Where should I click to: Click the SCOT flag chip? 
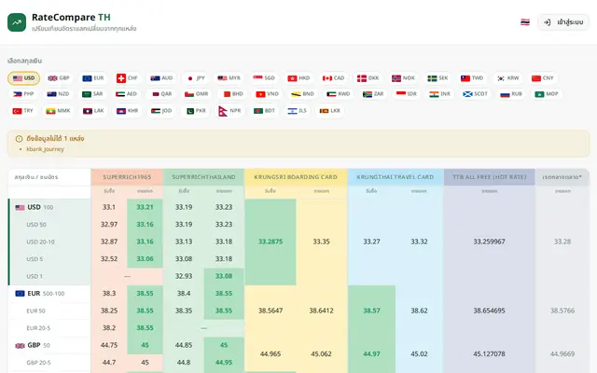tap(475, 94)
